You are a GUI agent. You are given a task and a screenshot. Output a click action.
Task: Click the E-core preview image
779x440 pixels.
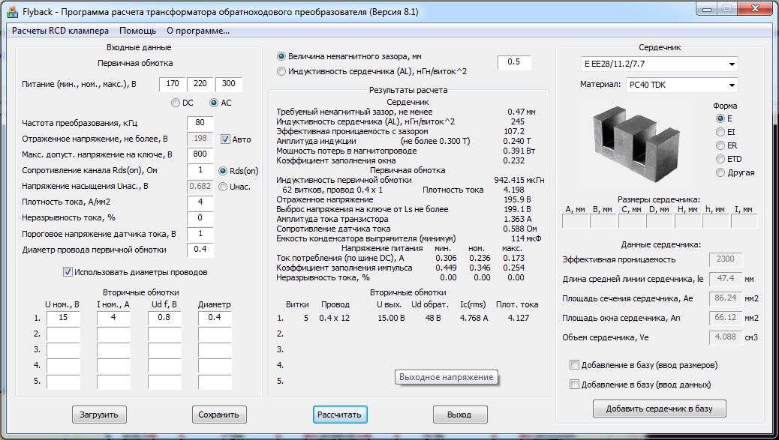[x=636, y=143]
